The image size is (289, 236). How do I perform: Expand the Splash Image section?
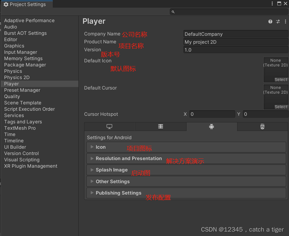point(186,170)
